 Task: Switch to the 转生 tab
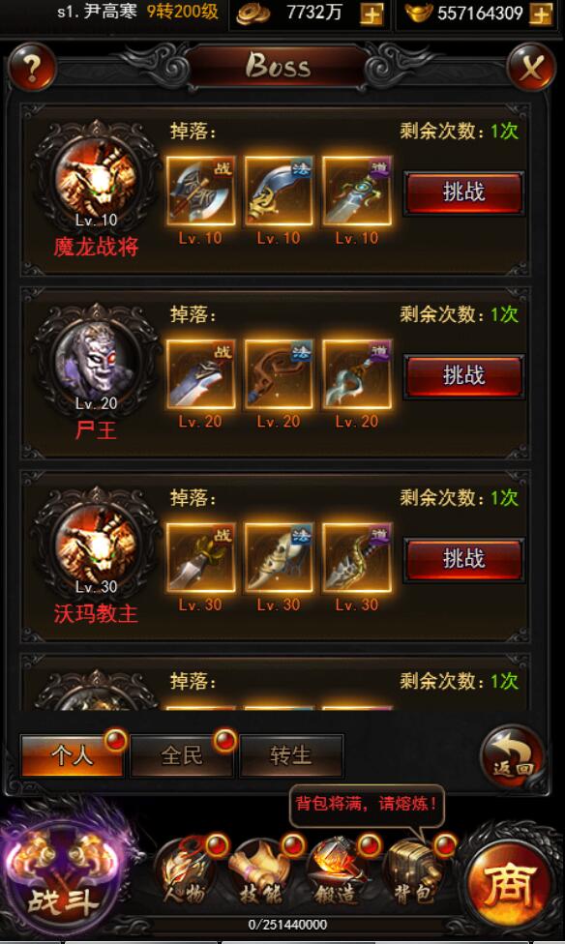click(x=291, y=755)
